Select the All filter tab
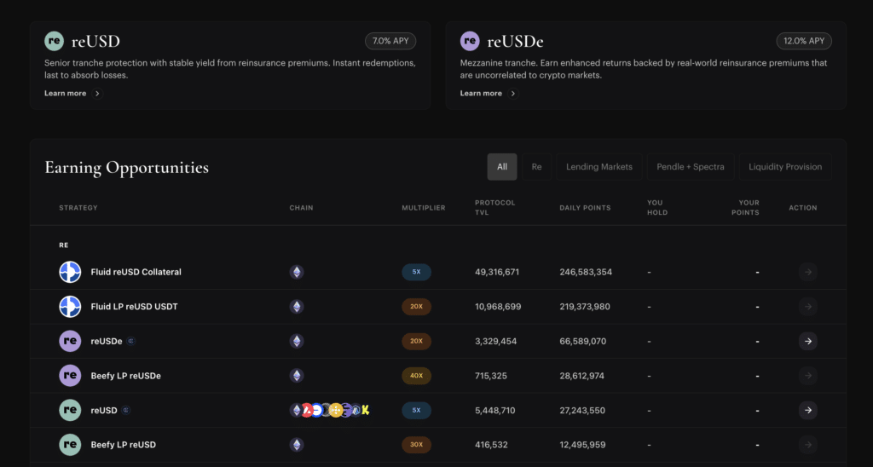Viewport: 873px width, 467px height. click(502, 167)
